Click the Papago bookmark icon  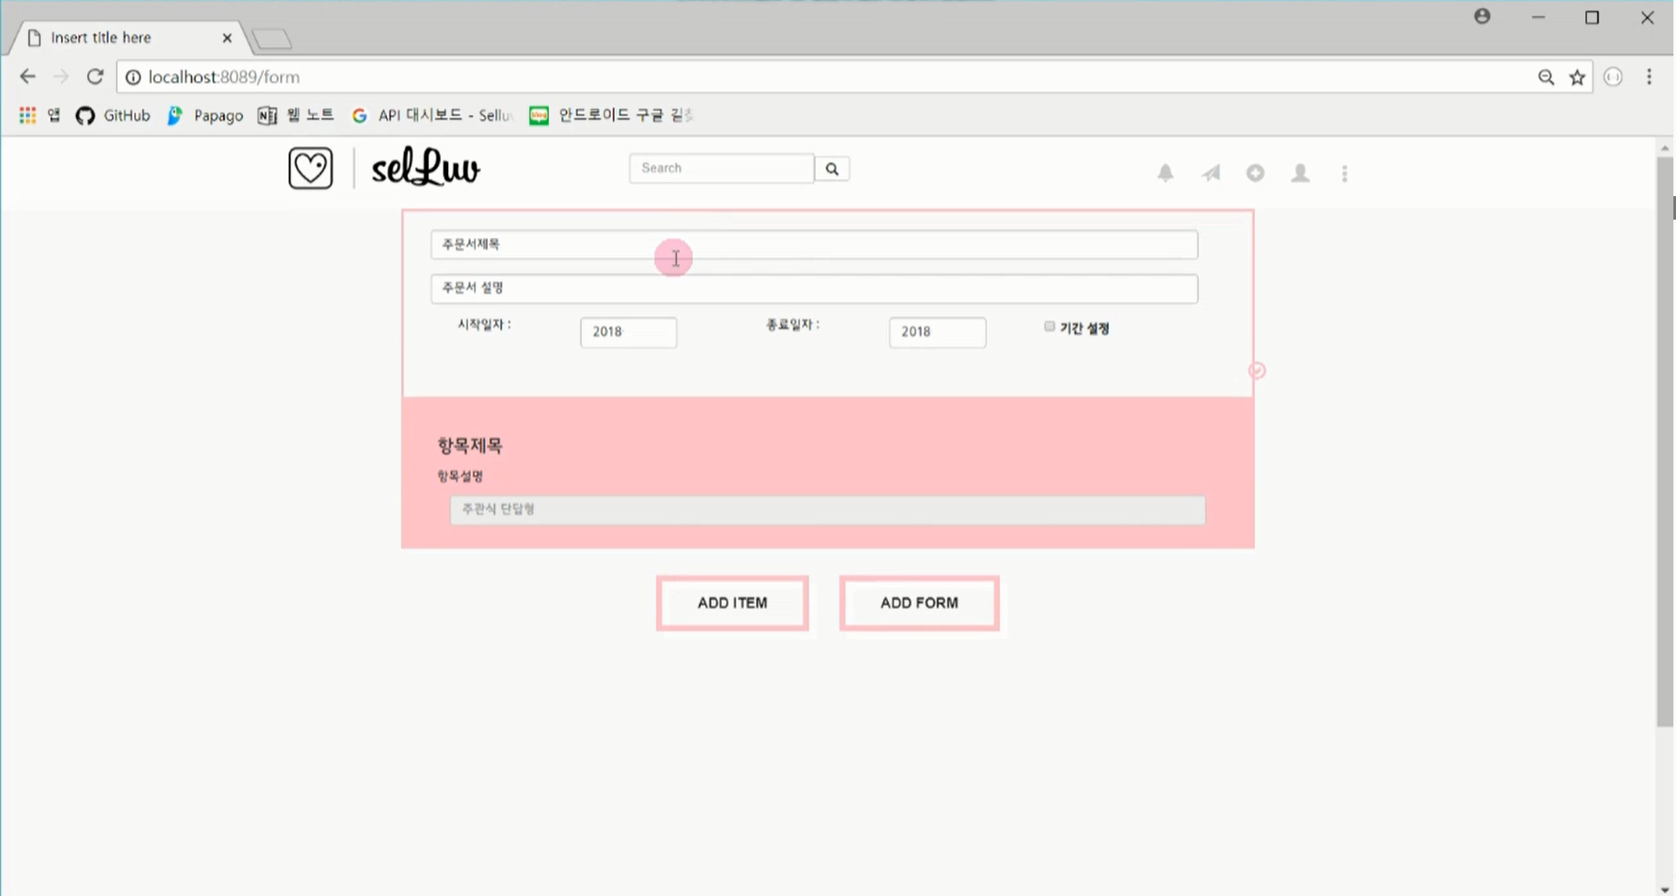tap(174, 115)
